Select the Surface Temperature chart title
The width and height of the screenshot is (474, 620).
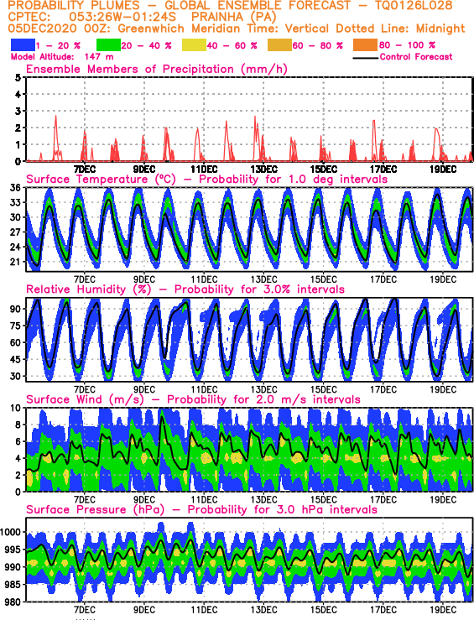(x=206, y=179)
